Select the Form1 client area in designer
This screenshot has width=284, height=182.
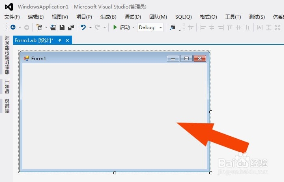pyautogui.click(x=114, y=116)
